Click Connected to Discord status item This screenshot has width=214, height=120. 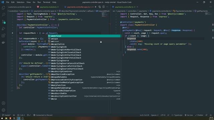[43, 115]
